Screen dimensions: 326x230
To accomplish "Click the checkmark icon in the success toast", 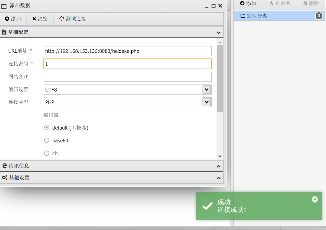I will pyautogui.click(x=208, y=206).
